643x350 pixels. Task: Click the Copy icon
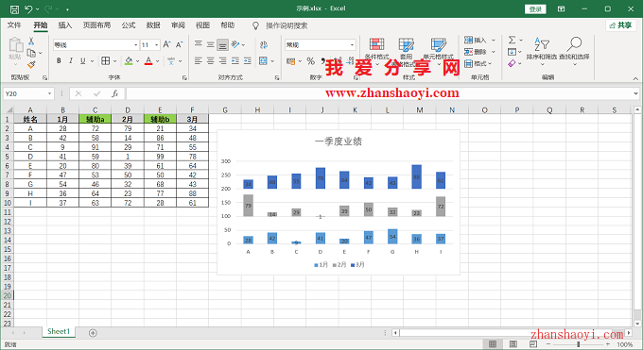31,53
